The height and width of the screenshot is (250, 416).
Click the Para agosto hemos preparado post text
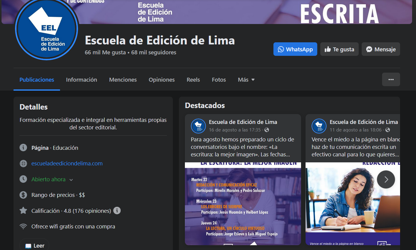click(x=243, y=147)
